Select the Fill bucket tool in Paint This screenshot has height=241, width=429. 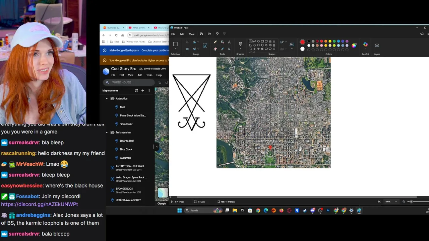(222, 42)
